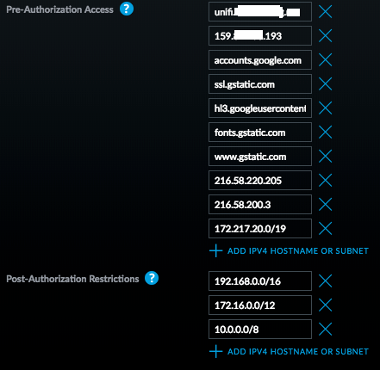Remove hl3.googleusercontent entry

(x=326, y=108)
